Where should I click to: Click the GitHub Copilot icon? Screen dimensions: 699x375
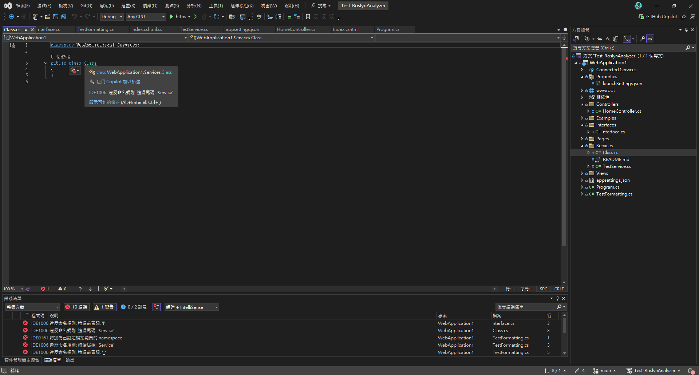click(641, 17)
